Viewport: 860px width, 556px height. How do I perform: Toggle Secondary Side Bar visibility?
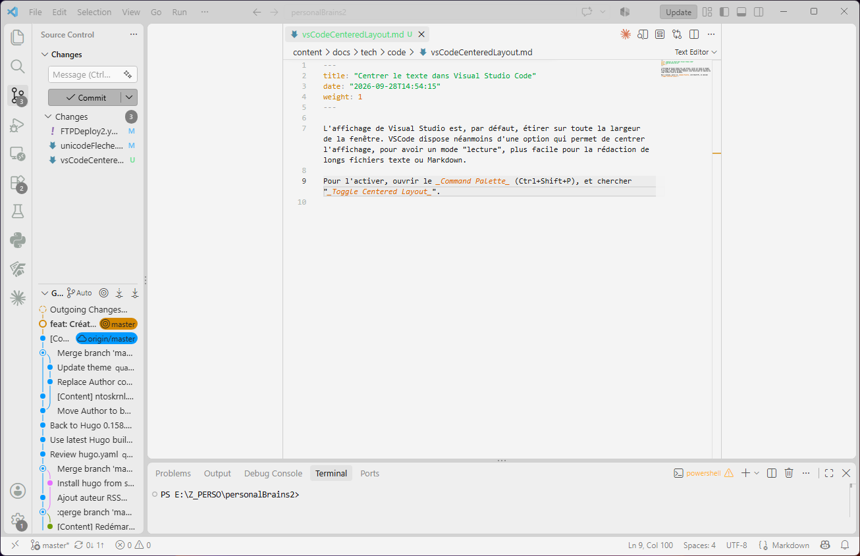[759, 12]
